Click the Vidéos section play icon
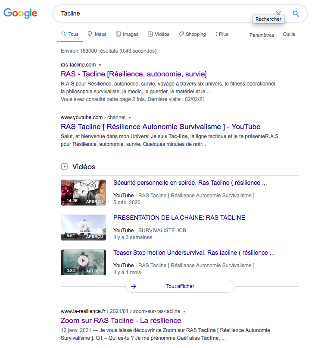315x348 pixels. point(64,167)
